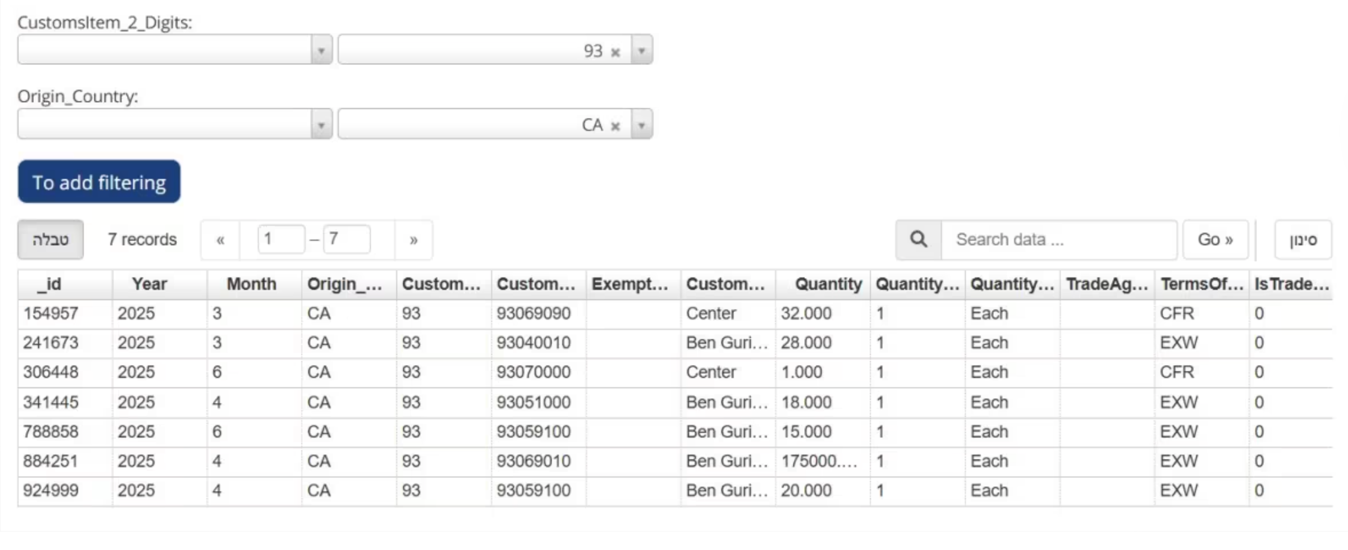This screenshot has width=1348, height=550.
Task: Sort by the Quantity column header
Action: (x=823, y=284)
